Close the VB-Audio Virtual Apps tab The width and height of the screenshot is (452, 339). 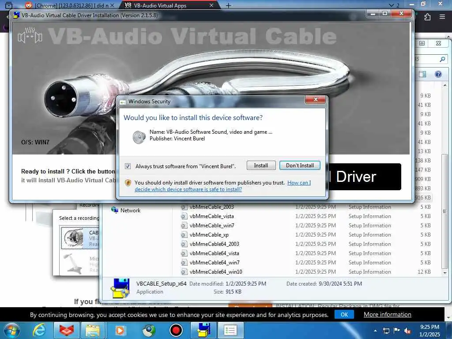[x=211, y=5]
